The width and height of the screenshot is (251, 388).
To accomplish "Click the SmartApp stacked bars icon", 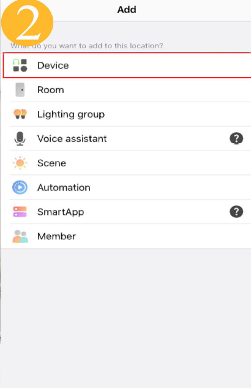I will 20,212.
